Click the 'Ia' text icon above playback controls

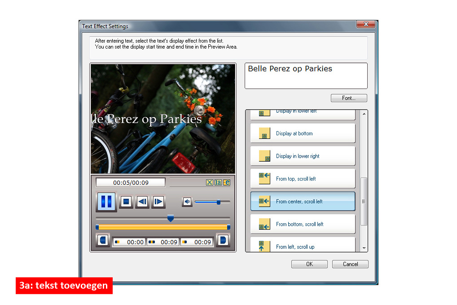pyautogui.click(x=218, y=182)
